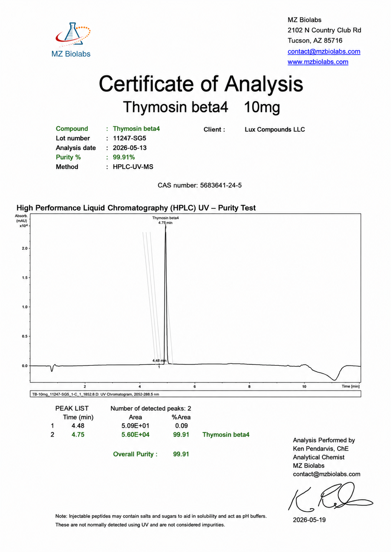Click the analysis date 2026-05-13
The image size is (391, 552).
pyautogui.click(x=130, y=148)
